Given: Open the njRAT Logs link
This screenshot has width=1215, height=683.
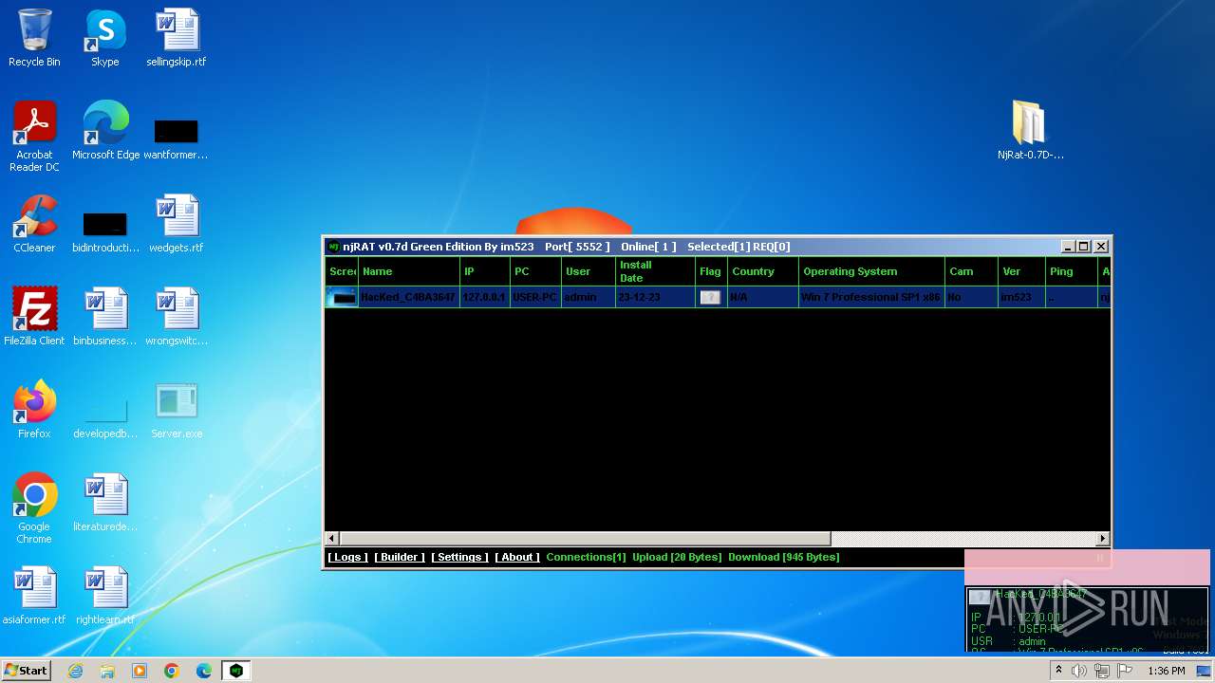Looking at the screenshot, I should (x=347, y=557).
